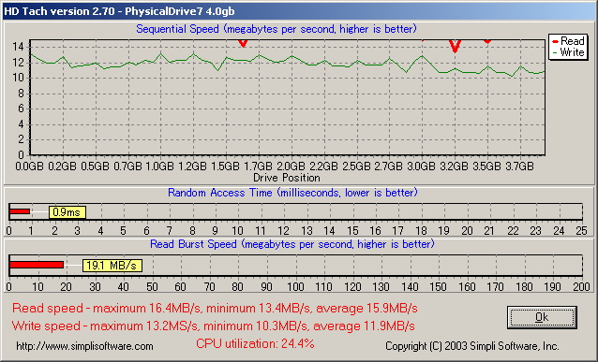Image resolution: width=598 pixels, height=362 pixels.
Task: Click the 1.5GB drive position label
Action: pyautogui.click(x=225, y=167)
